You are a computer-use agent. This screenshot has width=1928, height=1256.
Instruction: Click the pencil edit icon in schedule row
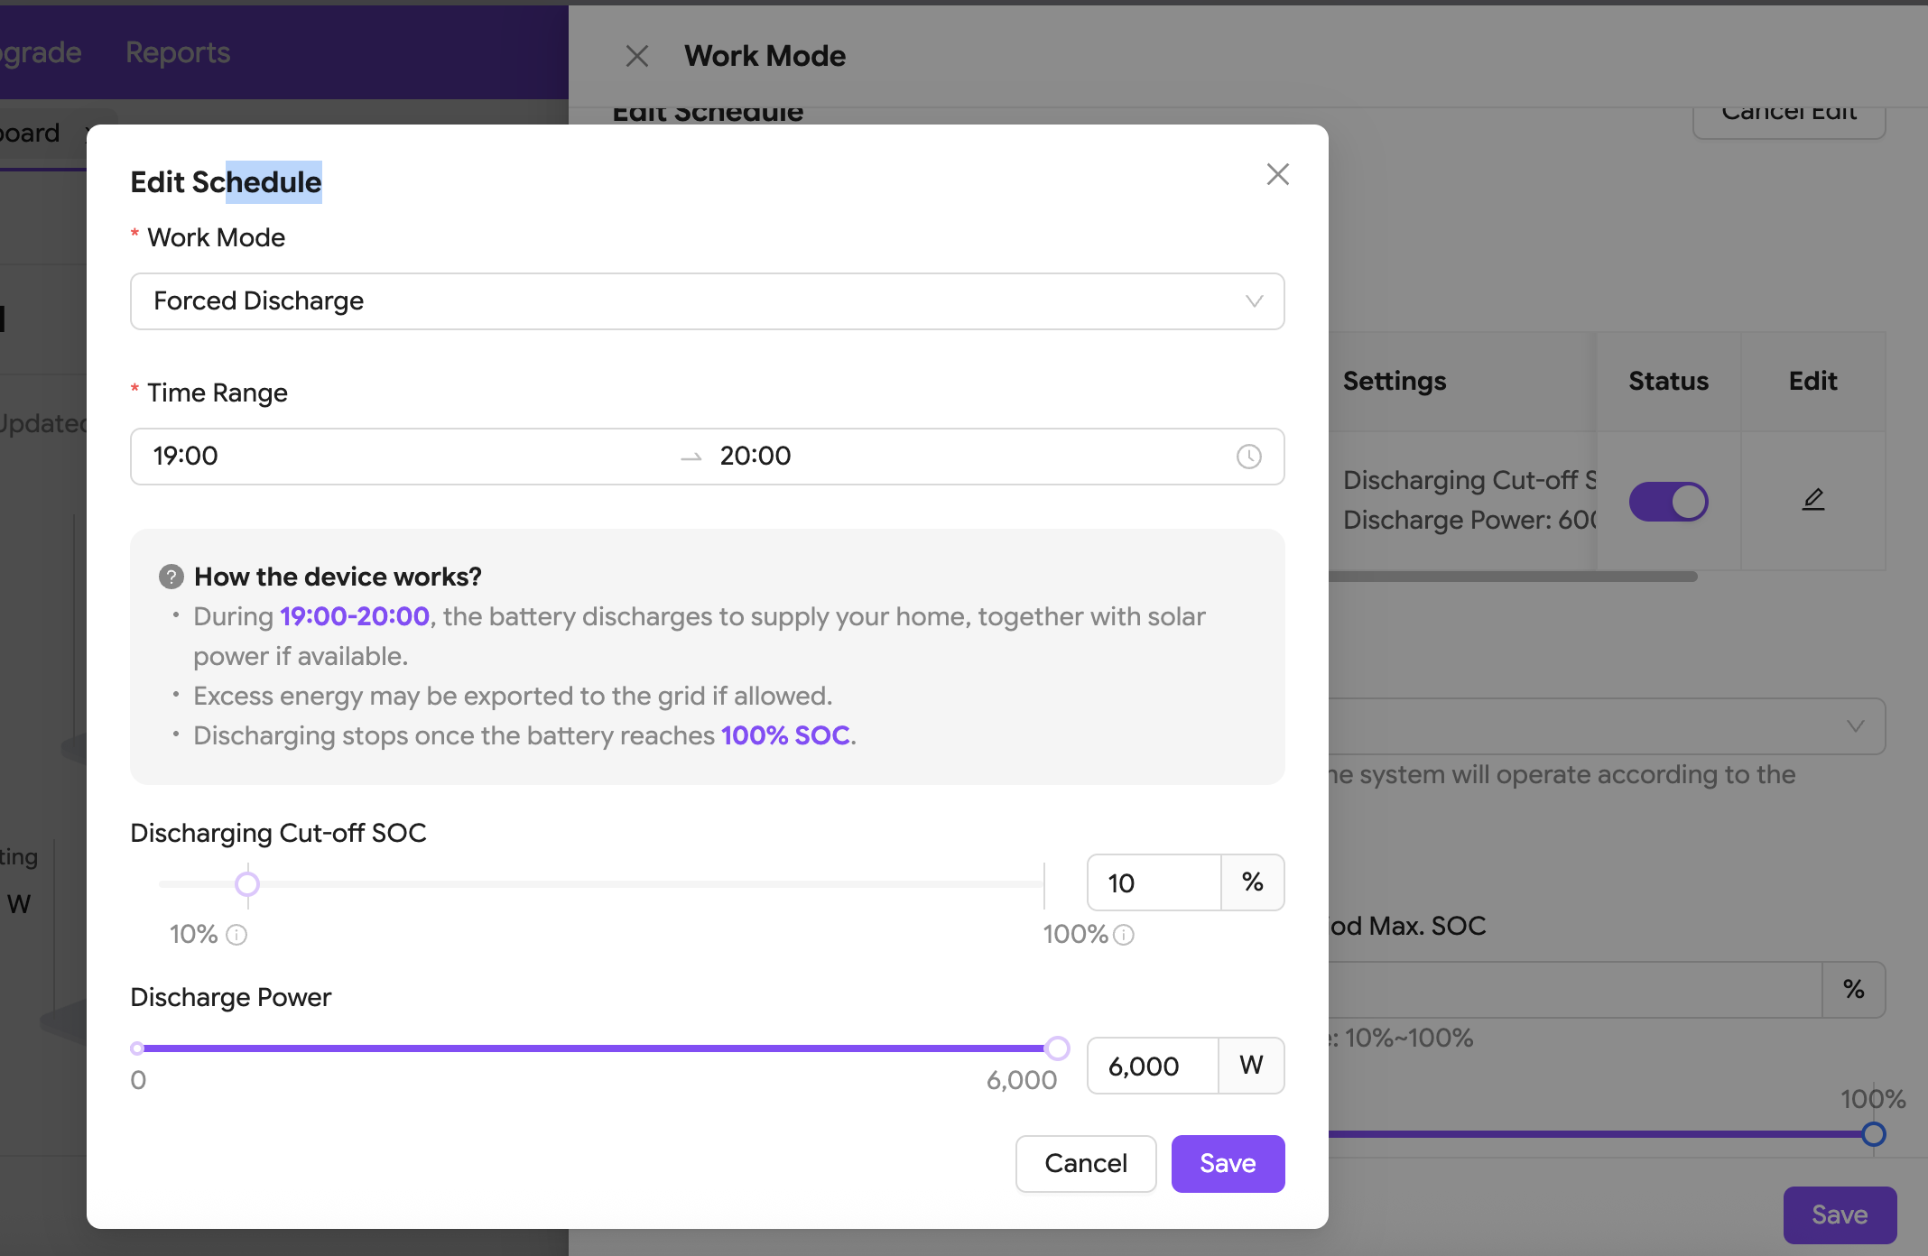coord(1813,499)
